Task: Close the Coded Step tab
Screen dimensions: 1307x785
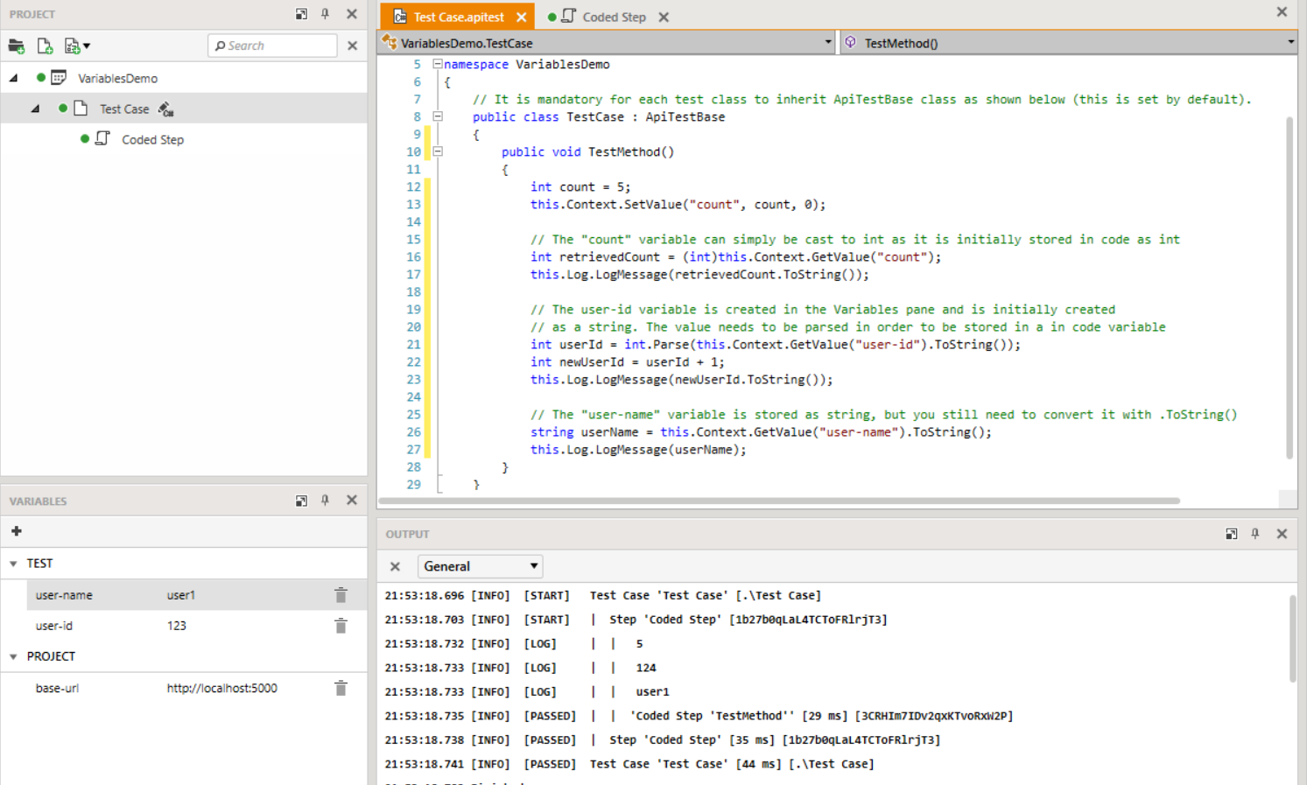Action: tap(664, 17)
